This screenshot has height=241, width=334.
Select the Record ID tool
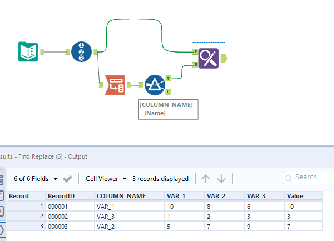coord(81,52)
